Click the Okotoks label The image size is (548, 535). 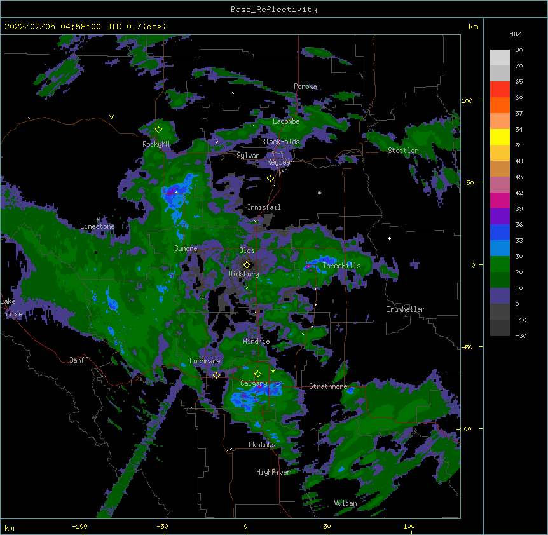pyautogui.click(x=262, y=445)
